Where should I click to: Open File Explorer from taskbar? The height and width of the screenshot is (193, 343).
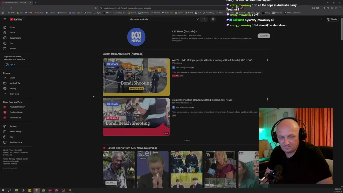(x=16, y=190)
